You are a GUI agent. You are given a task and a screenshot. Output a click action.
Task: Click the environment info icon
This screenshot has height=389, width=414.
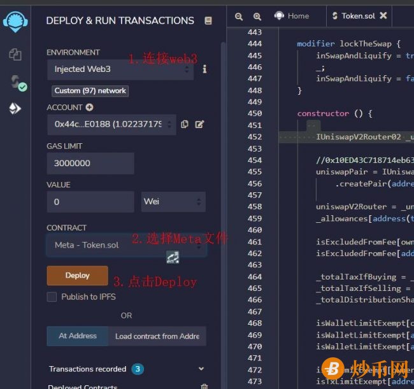(204, 69)
